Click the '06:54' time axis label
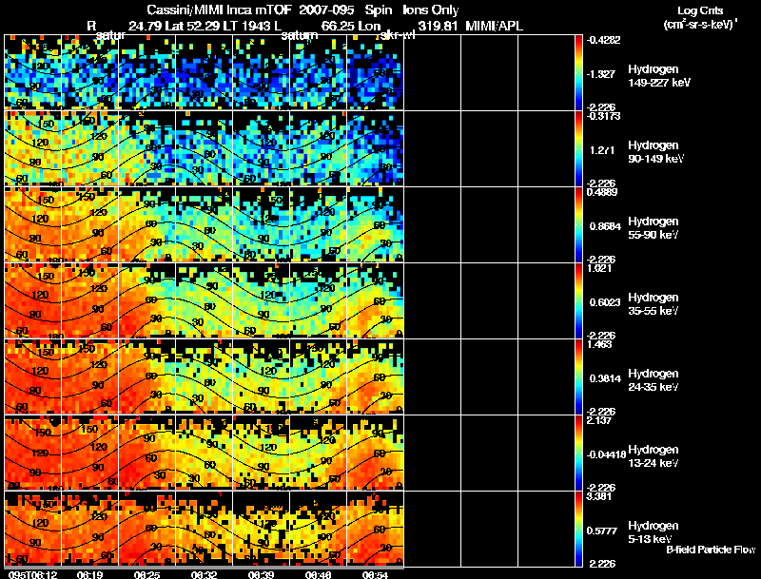This screenshot has height=579, width=761. [375, 574]
